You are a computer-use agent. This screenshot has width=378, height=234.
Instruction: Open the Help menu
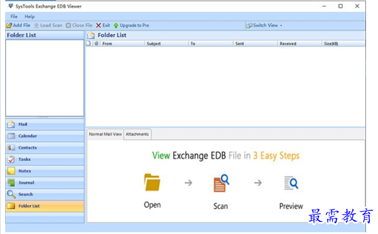[x=29, y=17]
